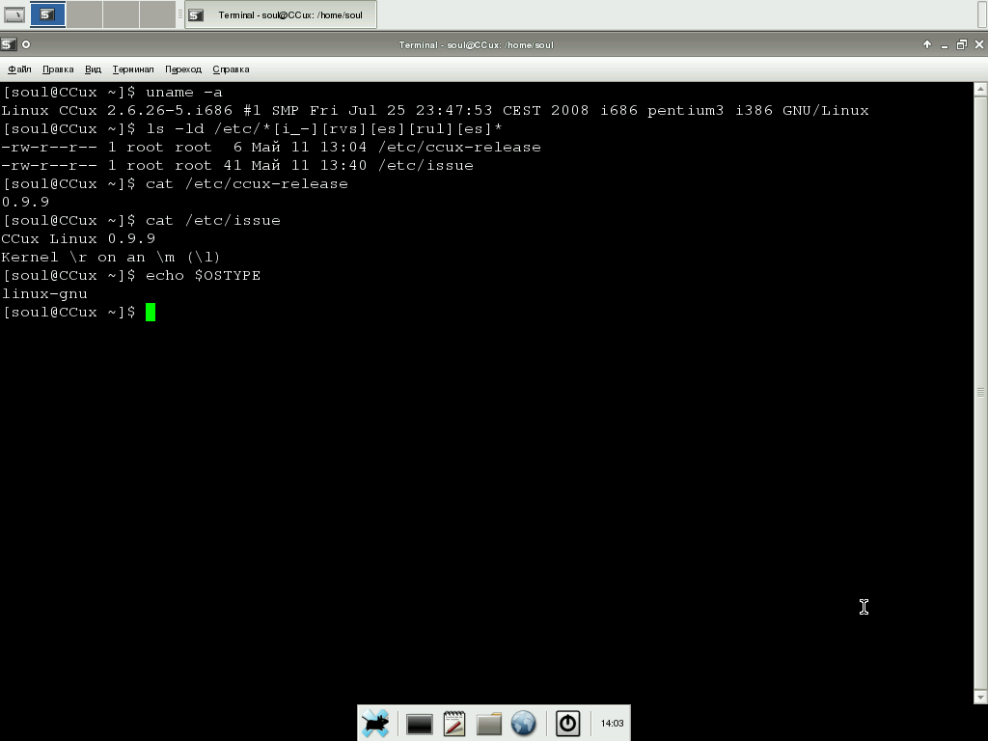The height and width of the screenshot is (741, 988).
Task: Click the show desktop icon in the top panel
Action: click(14, 14)
